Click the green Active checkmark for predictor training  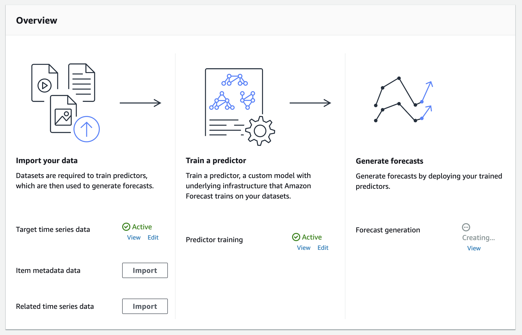pos(296,237)
